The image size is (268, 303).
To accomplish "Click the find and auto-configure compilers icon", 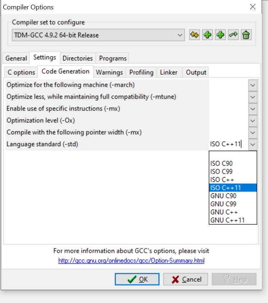I will tap(194, 35).
